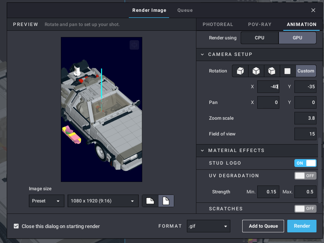Toggle Stud Logo switch off
The width and height of the screenshot is (324, 243).
pyautogui.click(x=305, y=163)
